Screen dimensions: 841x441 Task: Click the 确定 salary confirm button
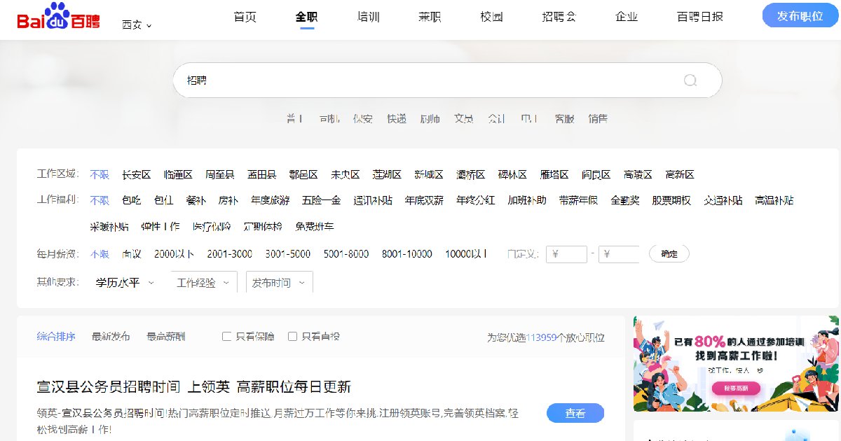point(669,254)
